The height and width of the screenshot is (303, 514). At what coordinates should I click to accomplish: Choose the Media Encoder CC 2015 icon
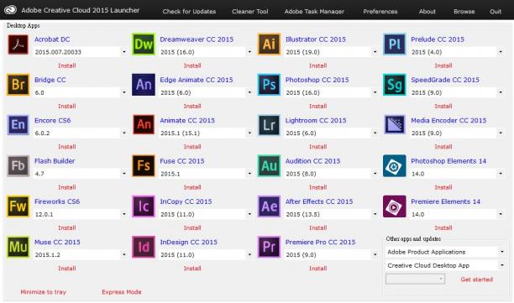(395, 125)
